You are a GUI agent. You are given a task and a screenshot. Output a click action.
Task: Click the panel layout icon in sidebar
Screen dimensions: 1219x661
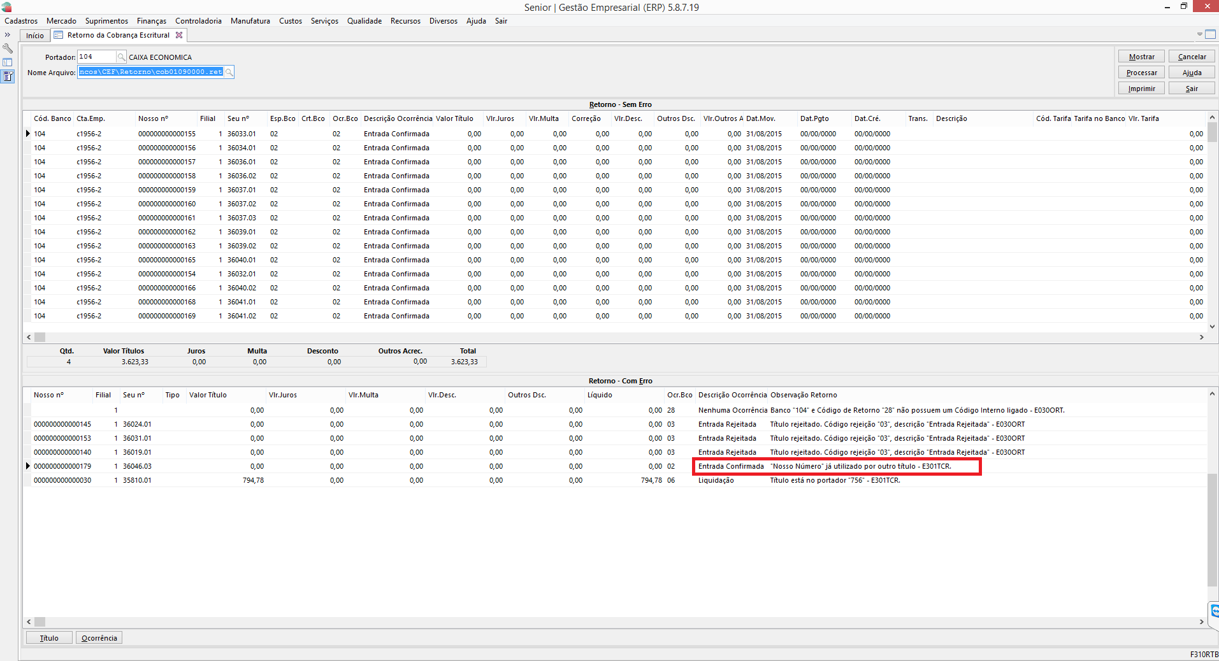coord(8,62)
